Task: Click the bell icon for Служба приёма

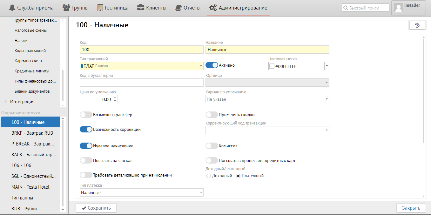Action: (x=12, y=8)
